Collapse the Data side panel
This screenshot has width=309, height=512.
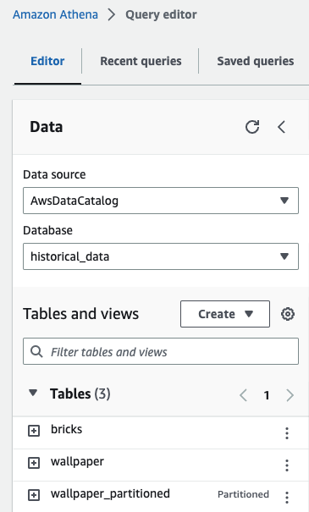[282, 127]
